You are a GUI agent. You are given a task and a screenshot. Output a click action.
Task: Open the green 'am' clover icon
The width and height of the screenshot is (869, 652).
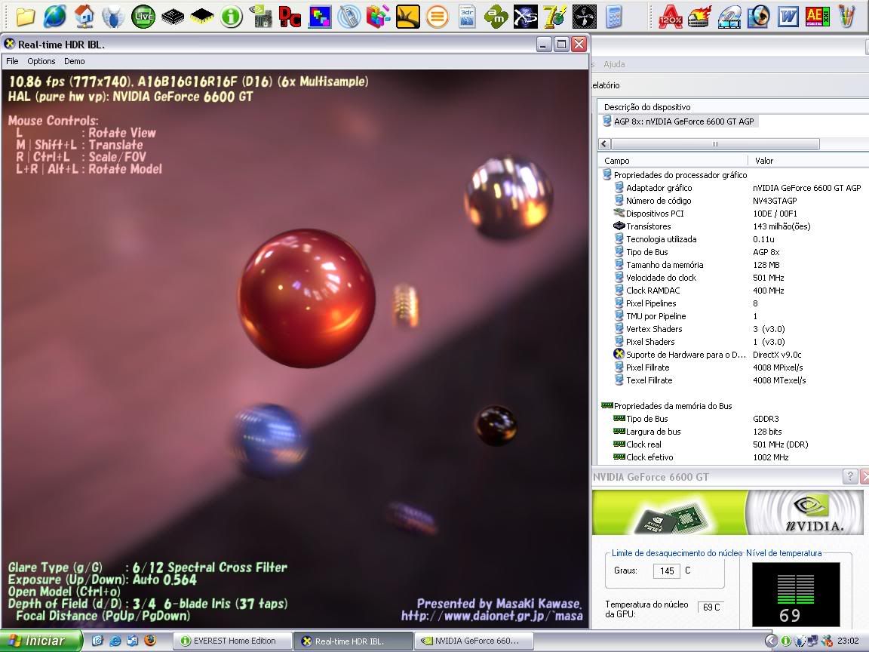(x=496, y=16)
